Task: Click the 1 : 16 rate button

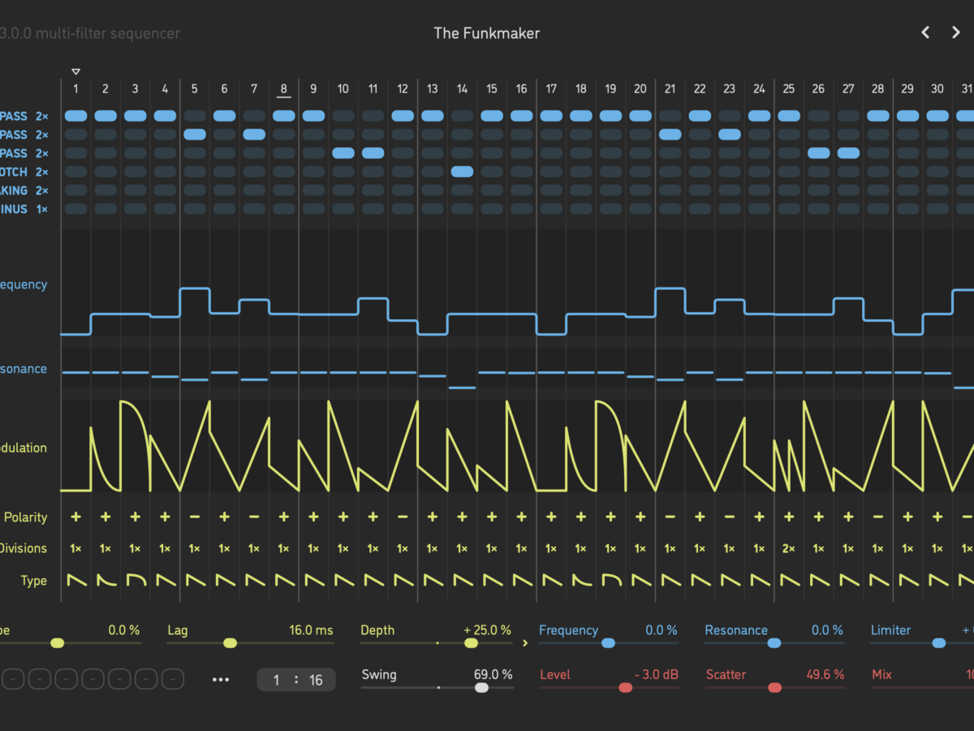Action: point(296,680)
